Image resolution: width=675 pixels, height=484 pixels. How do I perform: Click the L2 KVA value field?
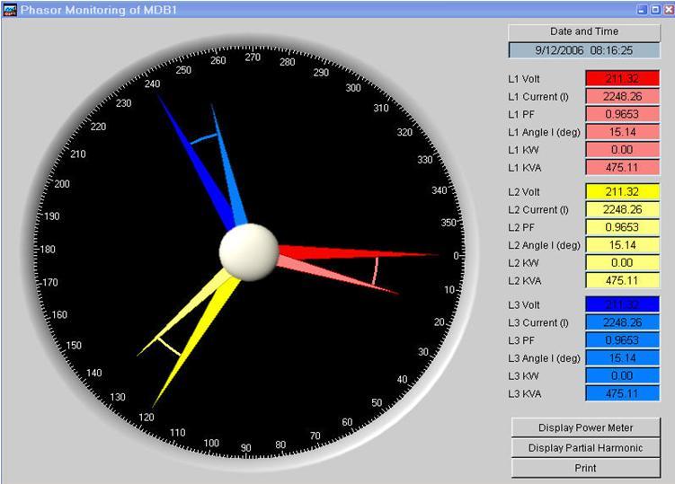pyautogui.click(x=622, y=280)
